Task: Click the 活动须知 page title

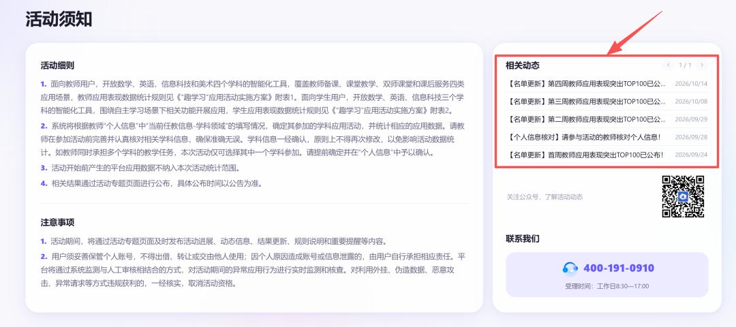Action: pyautogui.click(x=59, y=19)
